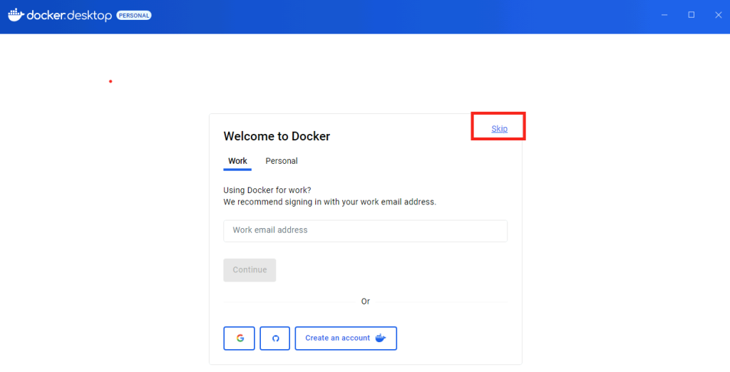Focus the Work email address field

(365, 230)
